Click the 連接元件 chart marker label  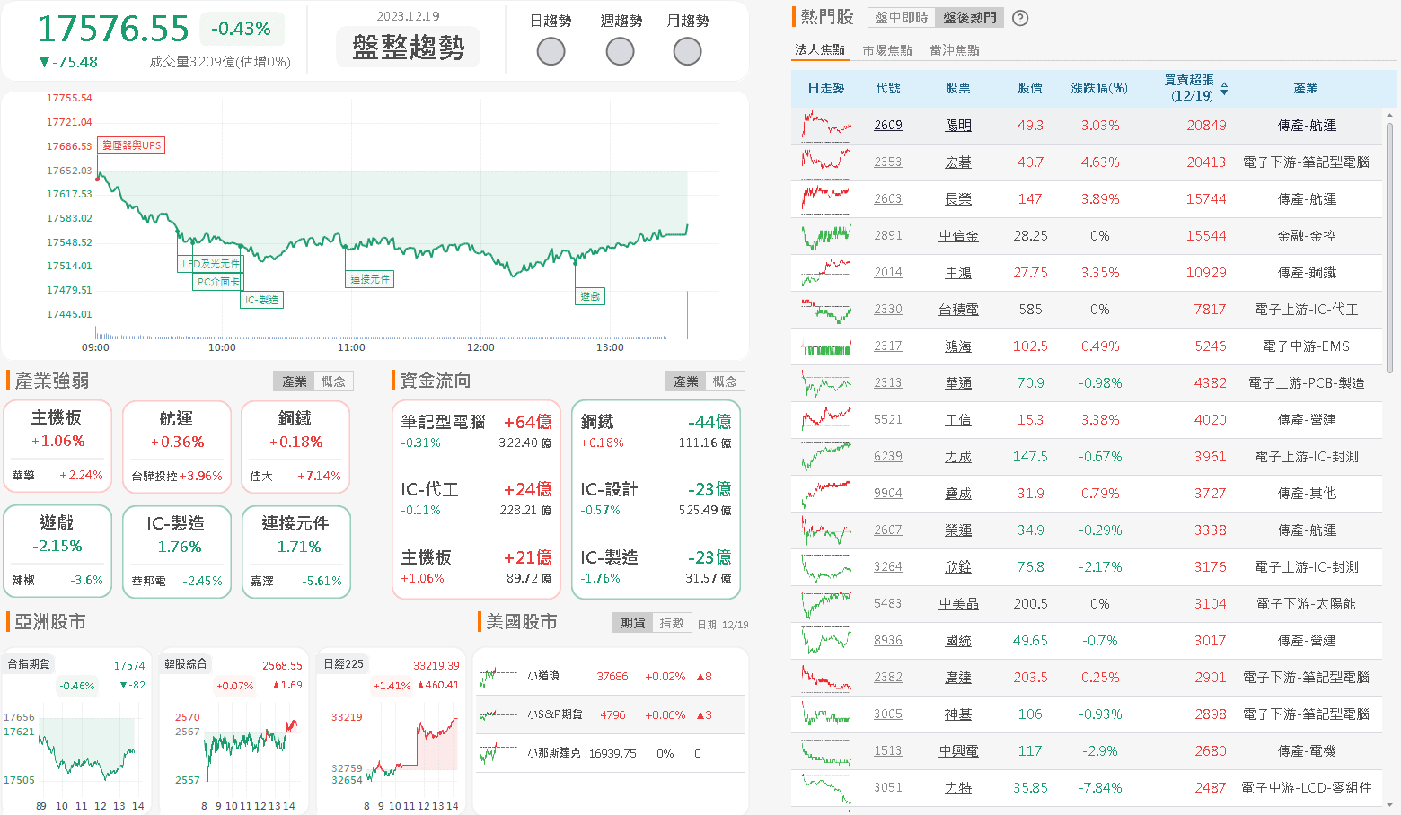(370, 279)
